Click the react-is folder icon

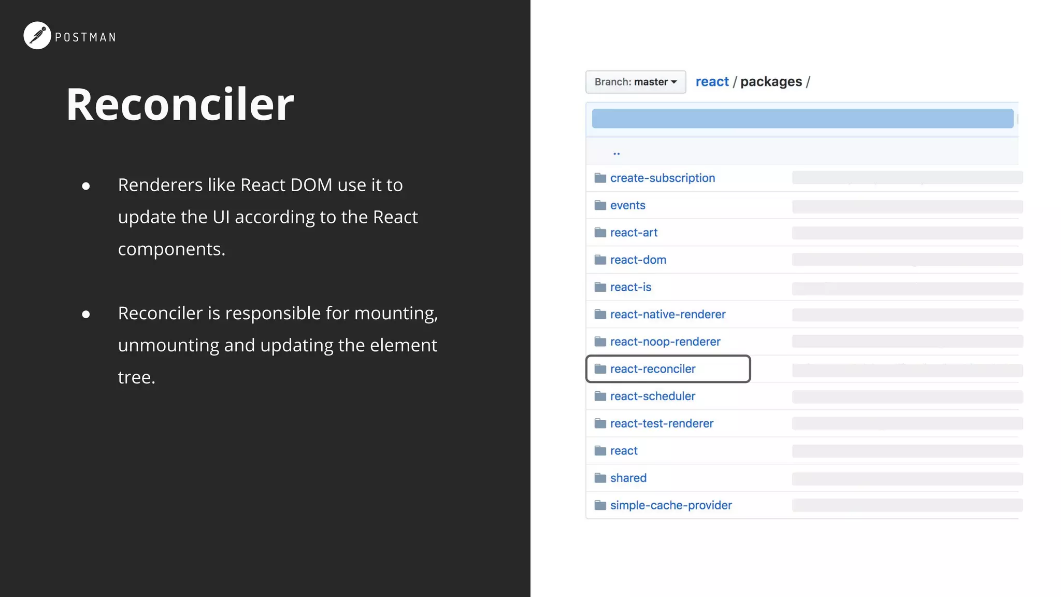pyautogui.click(x=600, y=287)
